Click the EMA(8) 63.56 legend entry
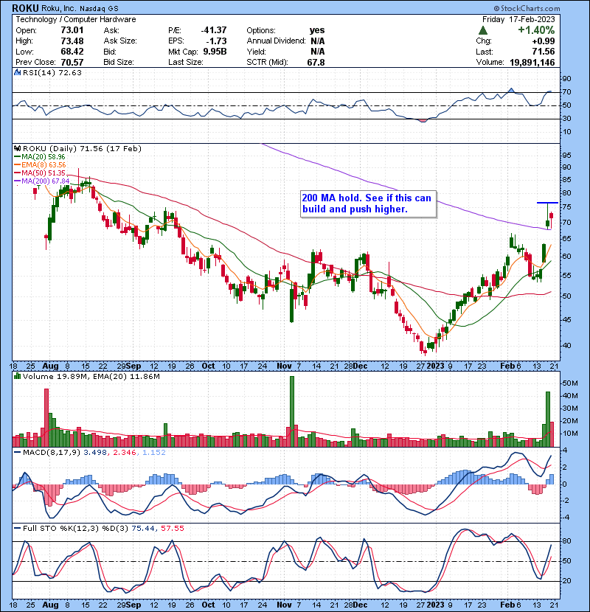This screenshot has width=590, height=612. [40, 164]
